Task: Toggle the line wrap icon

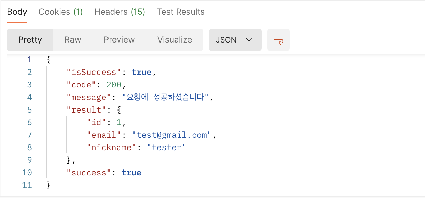Action: click(278, 40)
